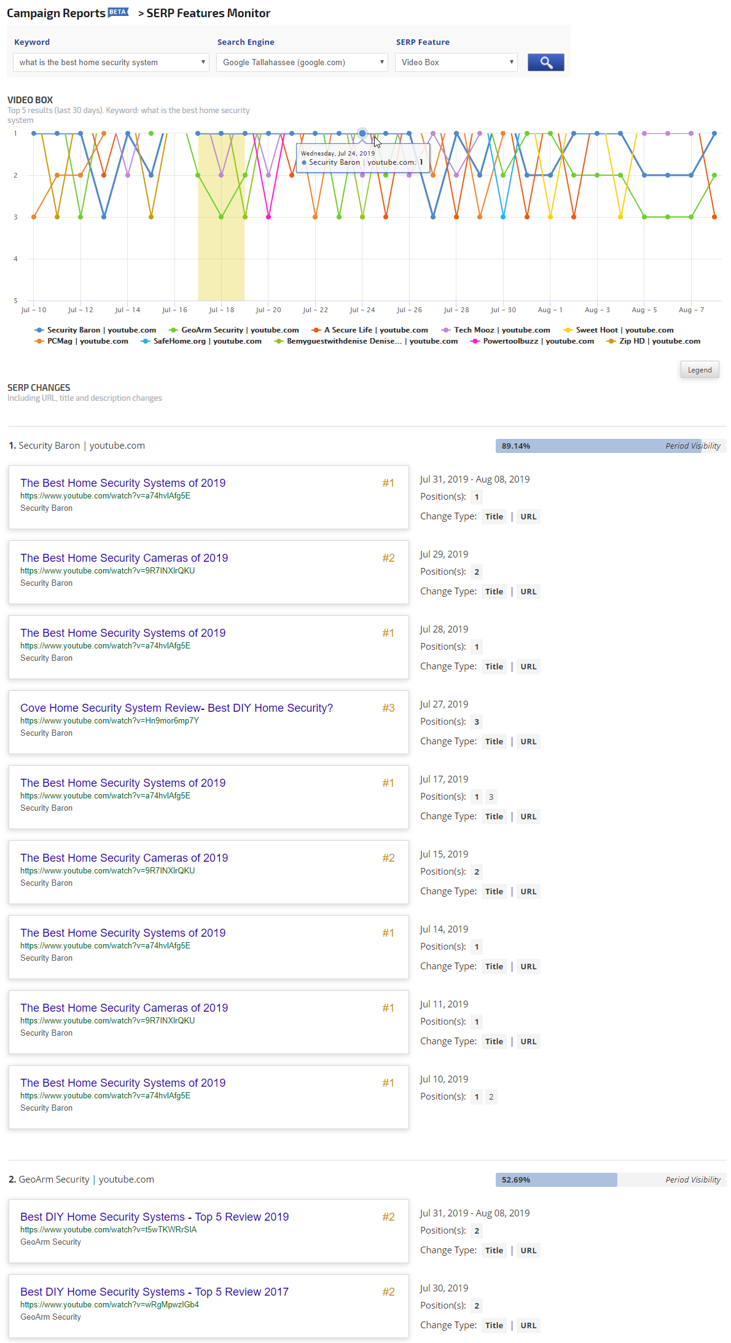Click Campaign Reports breadcrumb
This screenshot has height=1343, width=731.
click(x=56, y=14)
